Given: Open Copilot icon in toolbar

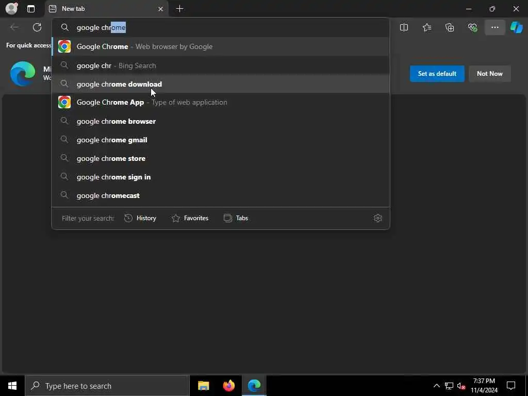Looking at the screenshot, I should pyautogui.click(x=517, y=27).
